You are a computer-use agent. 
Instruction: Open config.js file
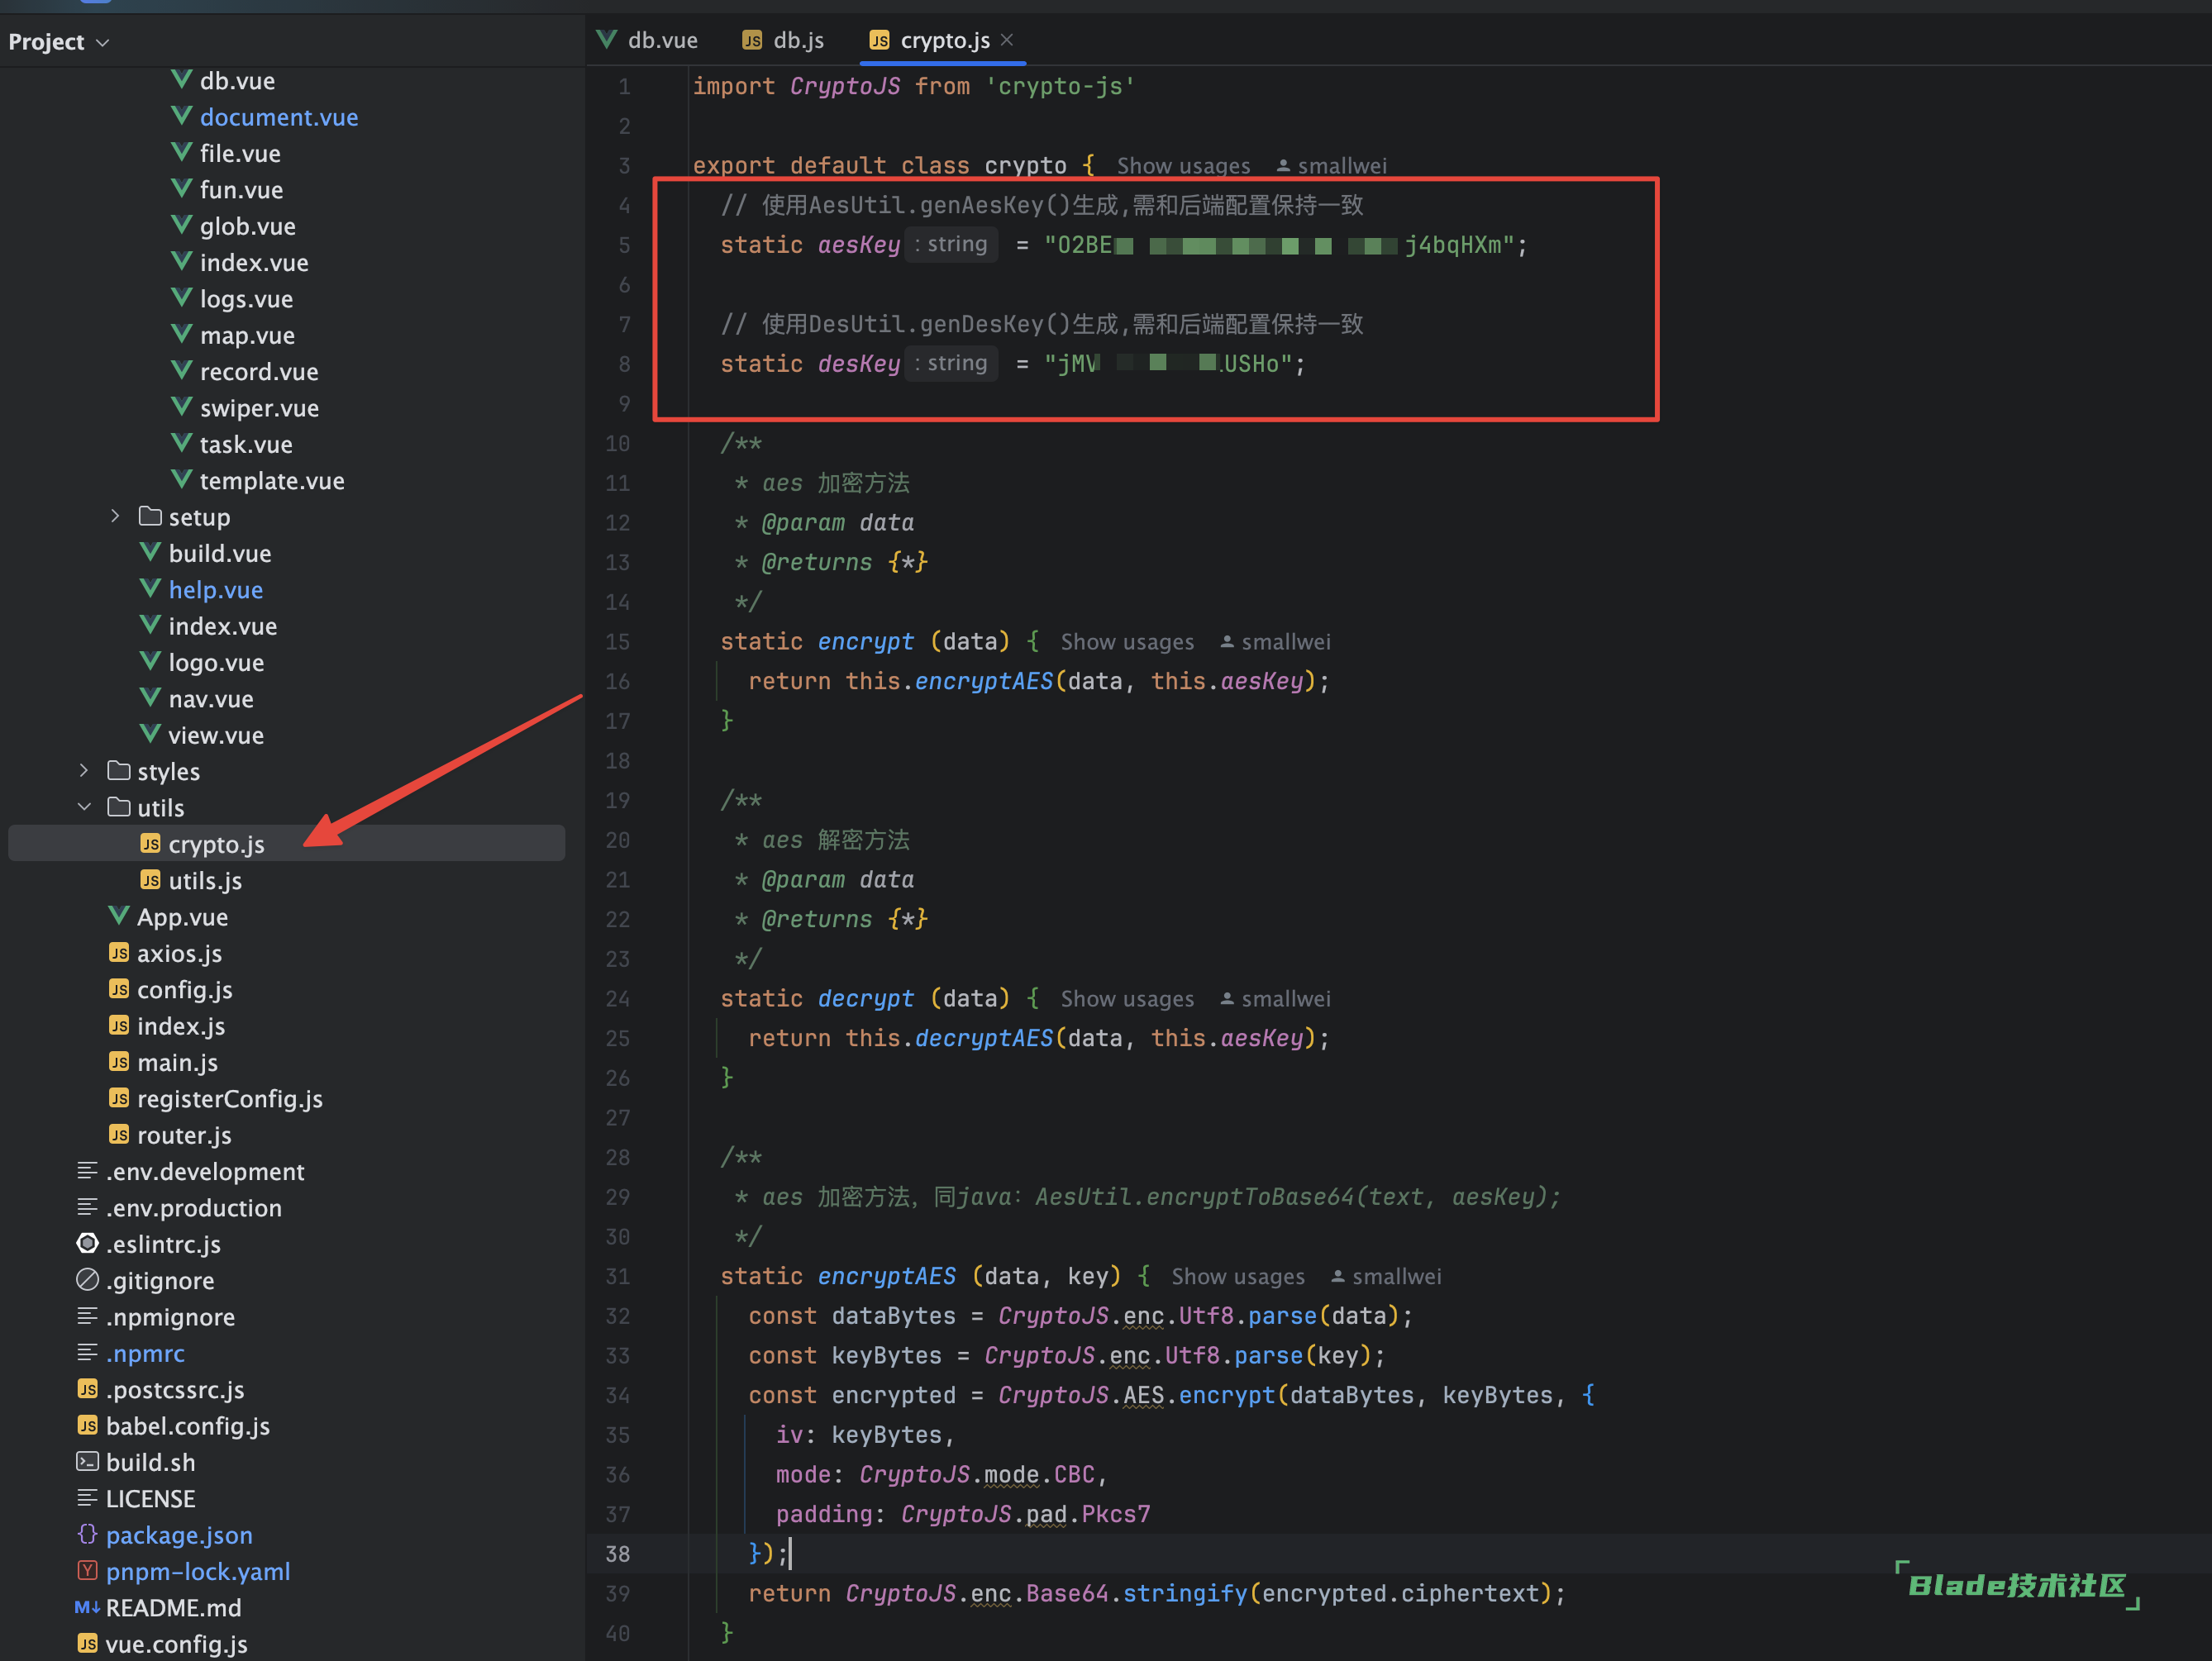point(185,989)
